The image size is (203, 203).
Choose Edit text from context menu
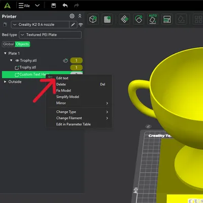[x=62, y=78]
